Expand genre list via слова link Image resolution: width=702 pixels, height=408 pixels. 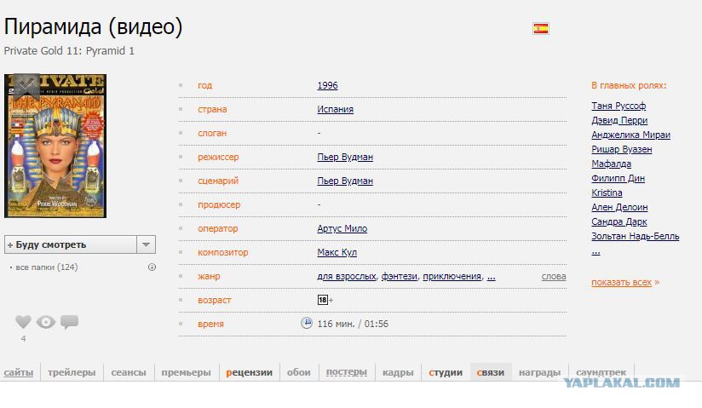pos(553,276)
